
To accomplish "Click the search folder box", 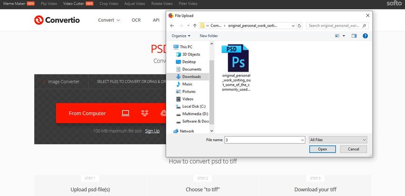I will (x=338, y=25).
